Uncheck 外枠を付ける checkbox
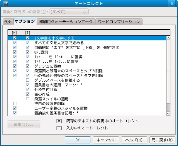The height and width of the screenshot is (146, 178). tap(28, 89)
